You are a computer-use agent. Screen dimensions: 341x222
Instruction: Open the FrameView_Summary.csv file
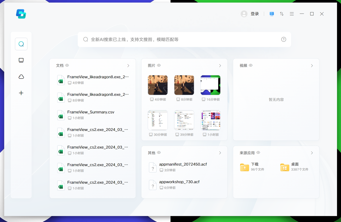pyautogui.click(x=91, y=112)
